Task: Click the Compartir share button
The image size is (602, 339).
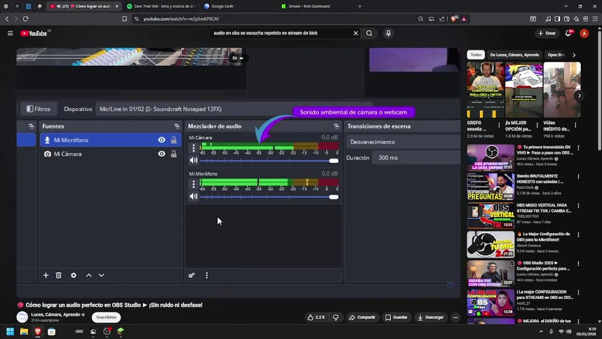Action: tap(362, 317)
